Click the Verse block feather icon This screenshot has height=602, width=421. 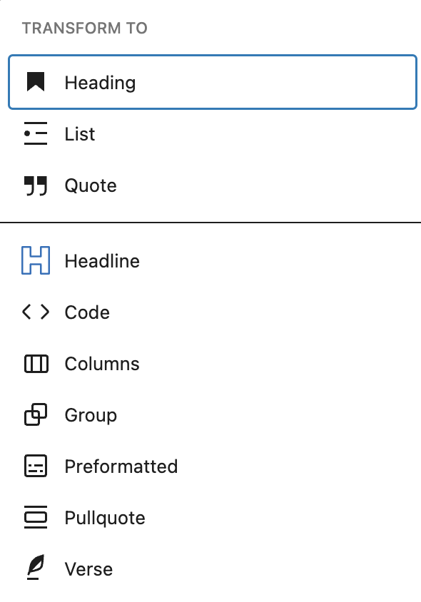pyautogui.click(x=34, y=568)
